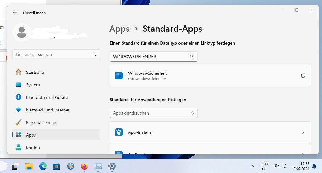Click the Windows-Sicherheit shield icon
Viewport: 322px width, 173px height.
(x=119, y=76)
